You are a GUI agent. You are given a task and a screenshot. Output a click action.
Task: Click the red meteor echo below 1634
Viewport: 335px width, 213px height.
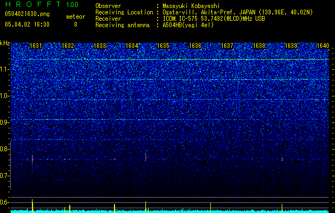pyautogui.click(x=146, y=158)
